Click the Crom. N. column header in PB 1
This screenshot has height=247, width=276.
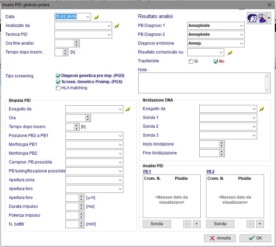(158, 179)
